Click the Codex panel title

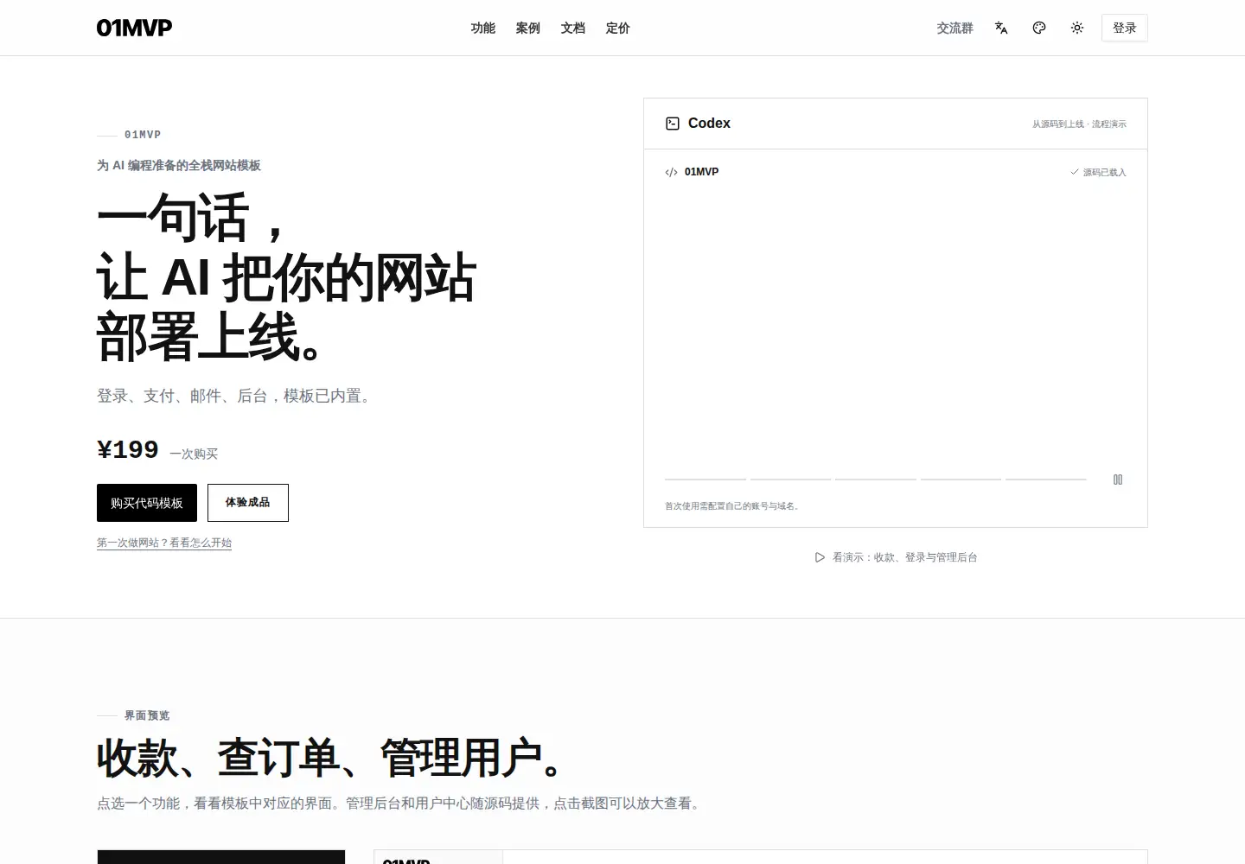tap(709, 124)
